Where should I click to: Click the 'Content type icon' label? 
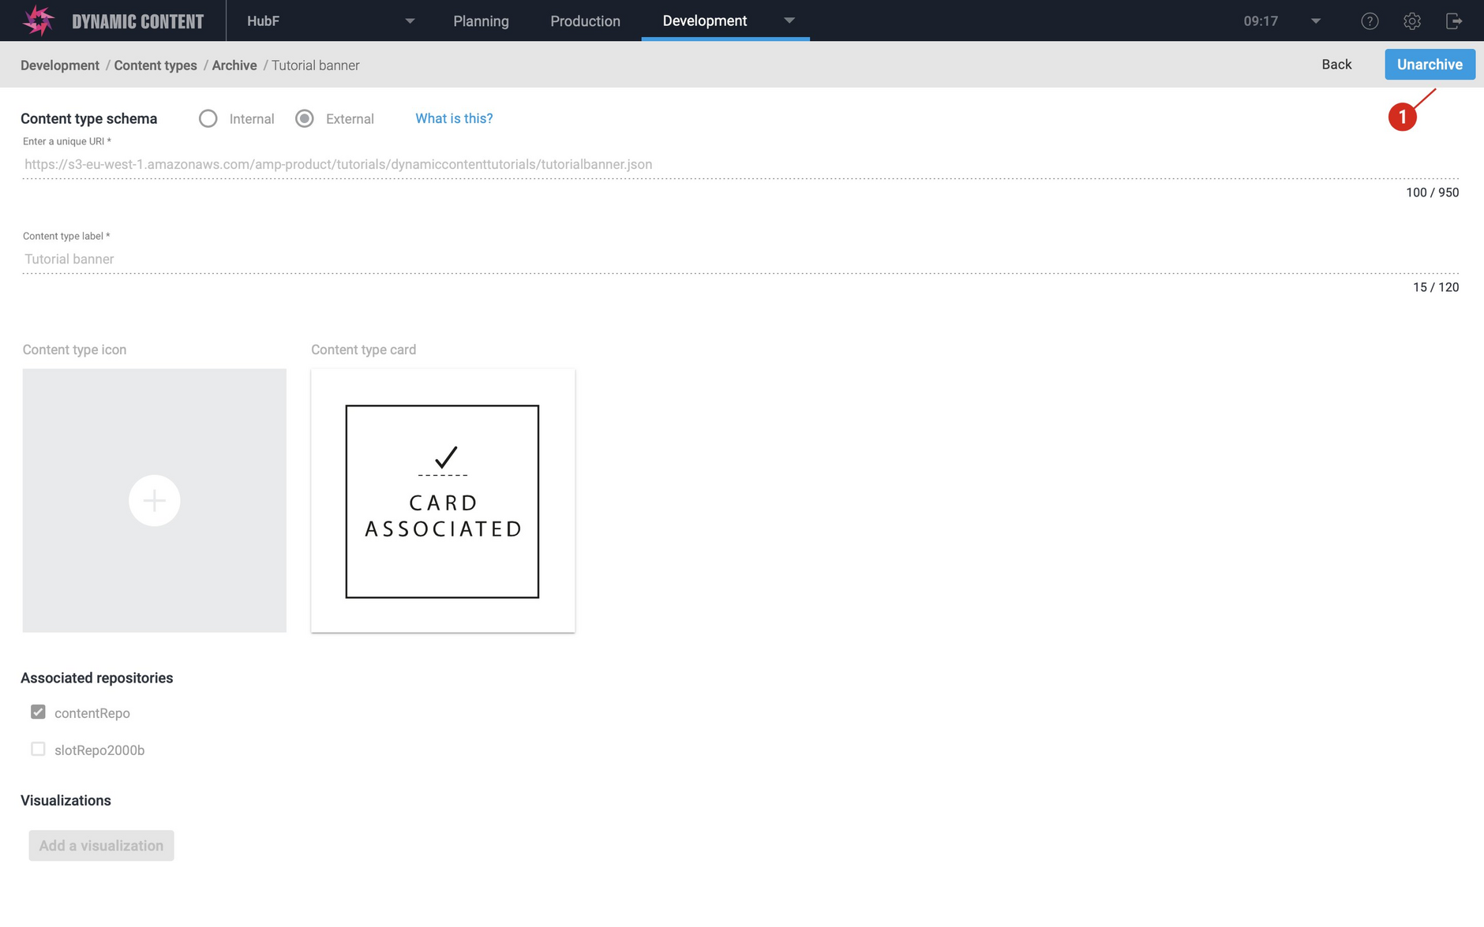(74, 349)
